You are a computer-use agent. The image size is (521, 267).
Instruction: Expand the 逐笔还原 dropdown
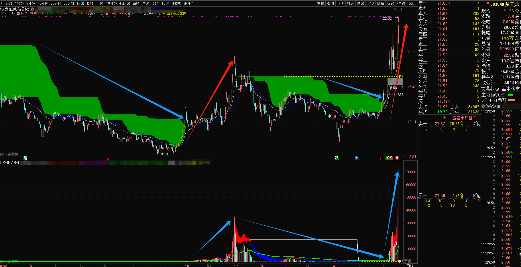click(483, 106)
